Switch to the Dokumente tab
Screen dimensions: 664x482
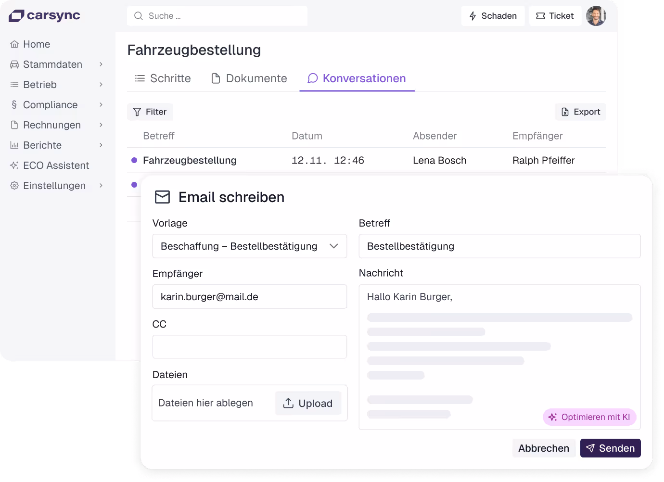point(249,78)
